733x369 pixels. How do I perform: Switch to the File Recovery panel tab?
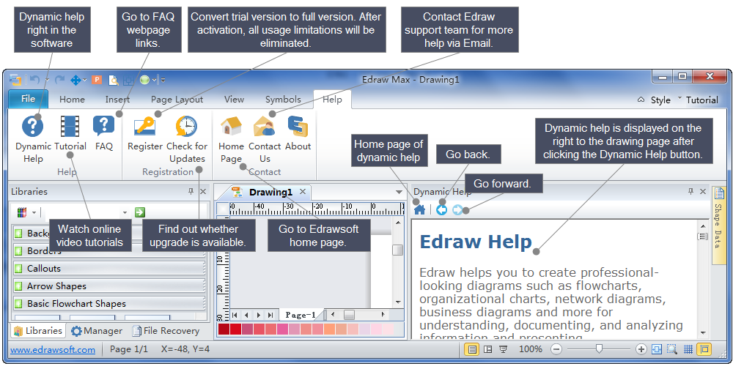point(166,331)
